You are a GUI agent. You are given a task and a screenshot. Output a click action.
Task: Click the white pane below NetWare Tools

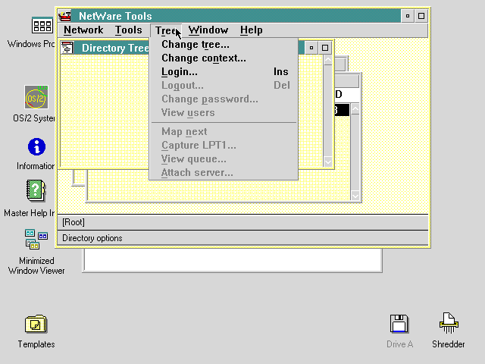pyautogui.click(x=233, y=260)
